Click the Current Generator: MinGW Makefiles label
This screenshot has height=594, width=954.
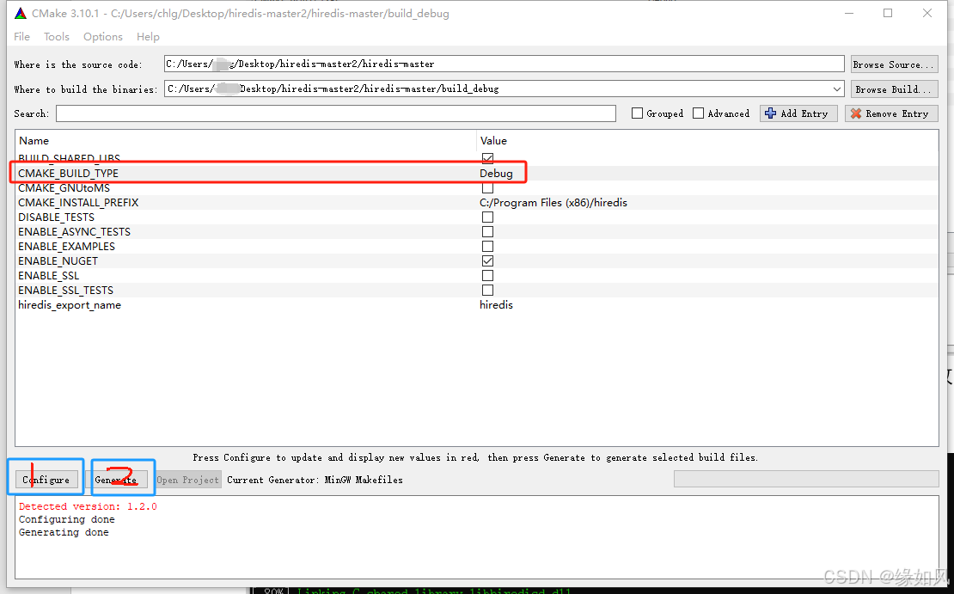tap(315, 480)
